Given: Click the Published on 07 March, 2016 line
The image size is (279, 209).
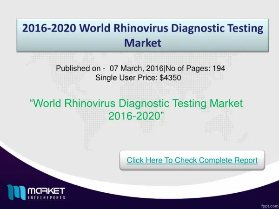Looking at the screenshot, I should 140,68.
